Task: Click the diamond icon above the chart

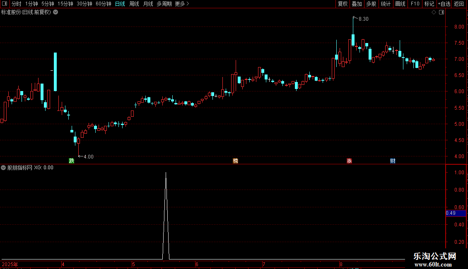Action: [x=434, y=12]
